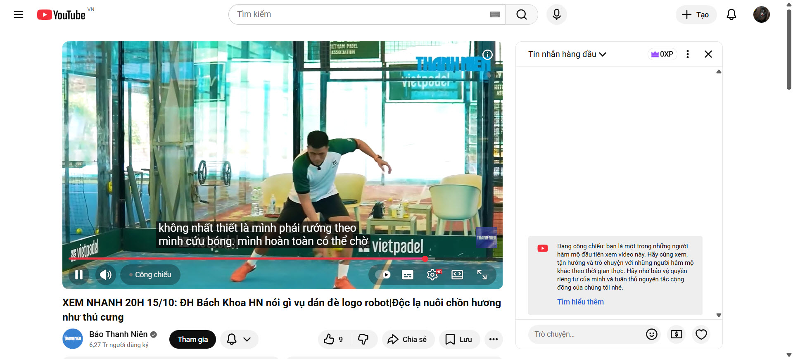
Task: Open the hamburger guide menu
Action: click(x=19, y=15)
